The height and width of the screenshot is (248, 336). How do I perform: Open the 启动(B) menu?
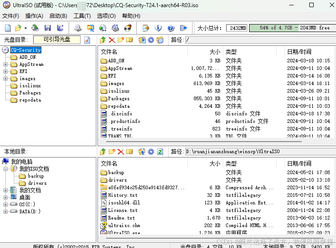click(x=58, y=16)
